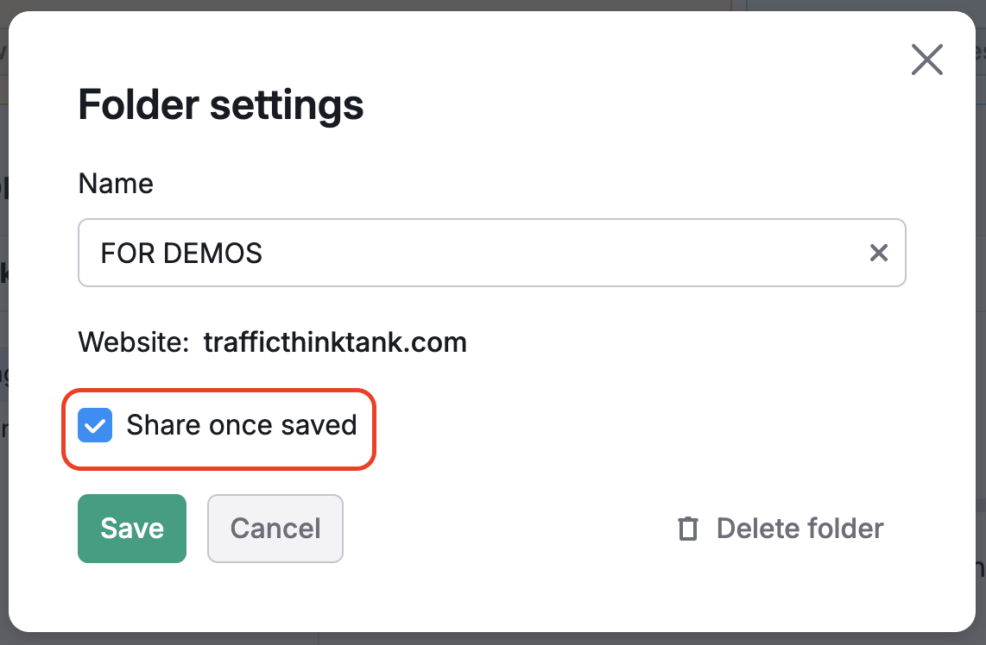Select the Delete folder text link
The height and width of the screenshot is (645, 986).
click(800, 529)
